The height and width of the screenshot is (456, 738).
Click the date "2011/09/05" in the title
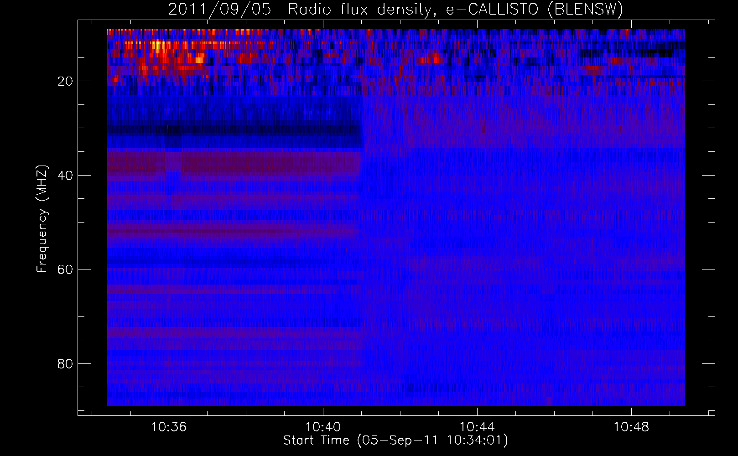click(x=219, y=10)
